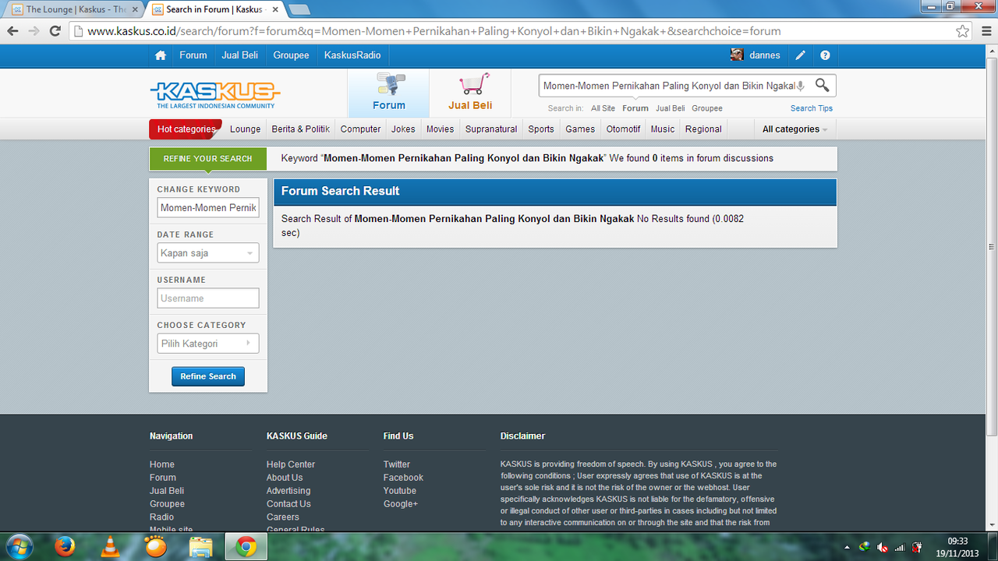Click the Search Tips link
The width and height of the screenshot is (998, 561).
tap(812, 108)
